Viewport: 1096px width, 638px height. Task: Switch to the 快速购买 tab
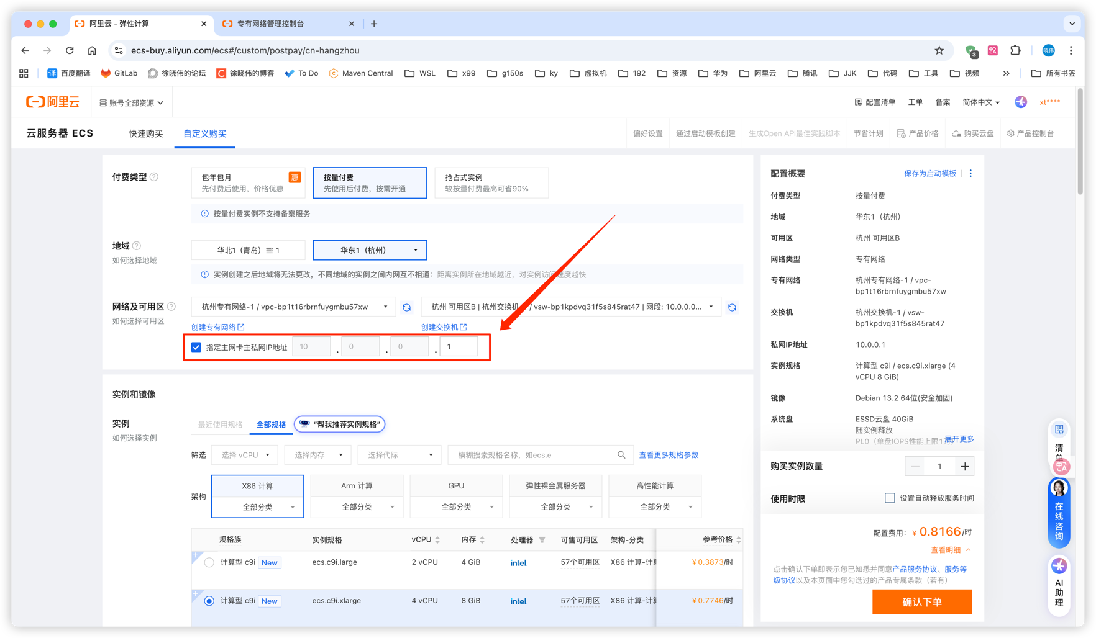tap(145, 133)
